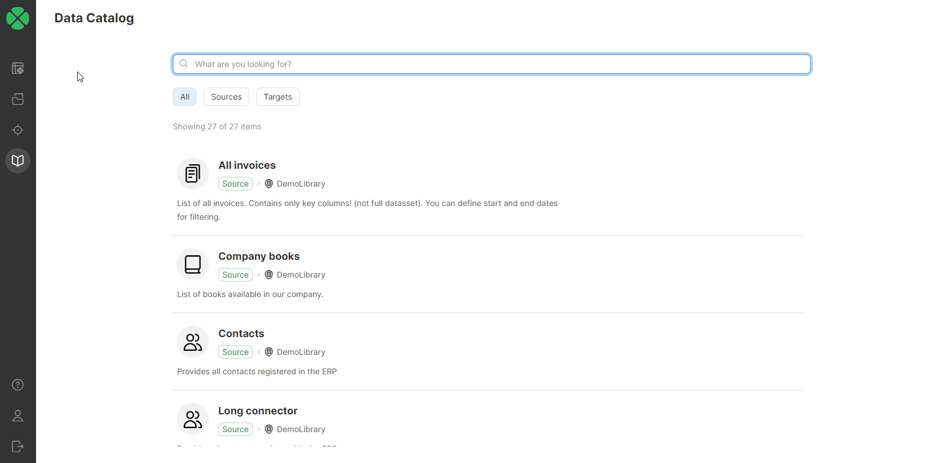Screen dimensions: 936x463
Task: Focus the 'What are you looking for?' search field
Action: click(491, 64)
